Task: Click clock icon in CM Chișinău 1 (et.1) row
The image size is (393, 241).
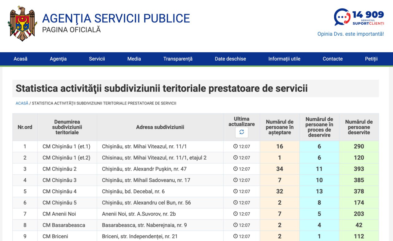Action: tap(235, 146)
